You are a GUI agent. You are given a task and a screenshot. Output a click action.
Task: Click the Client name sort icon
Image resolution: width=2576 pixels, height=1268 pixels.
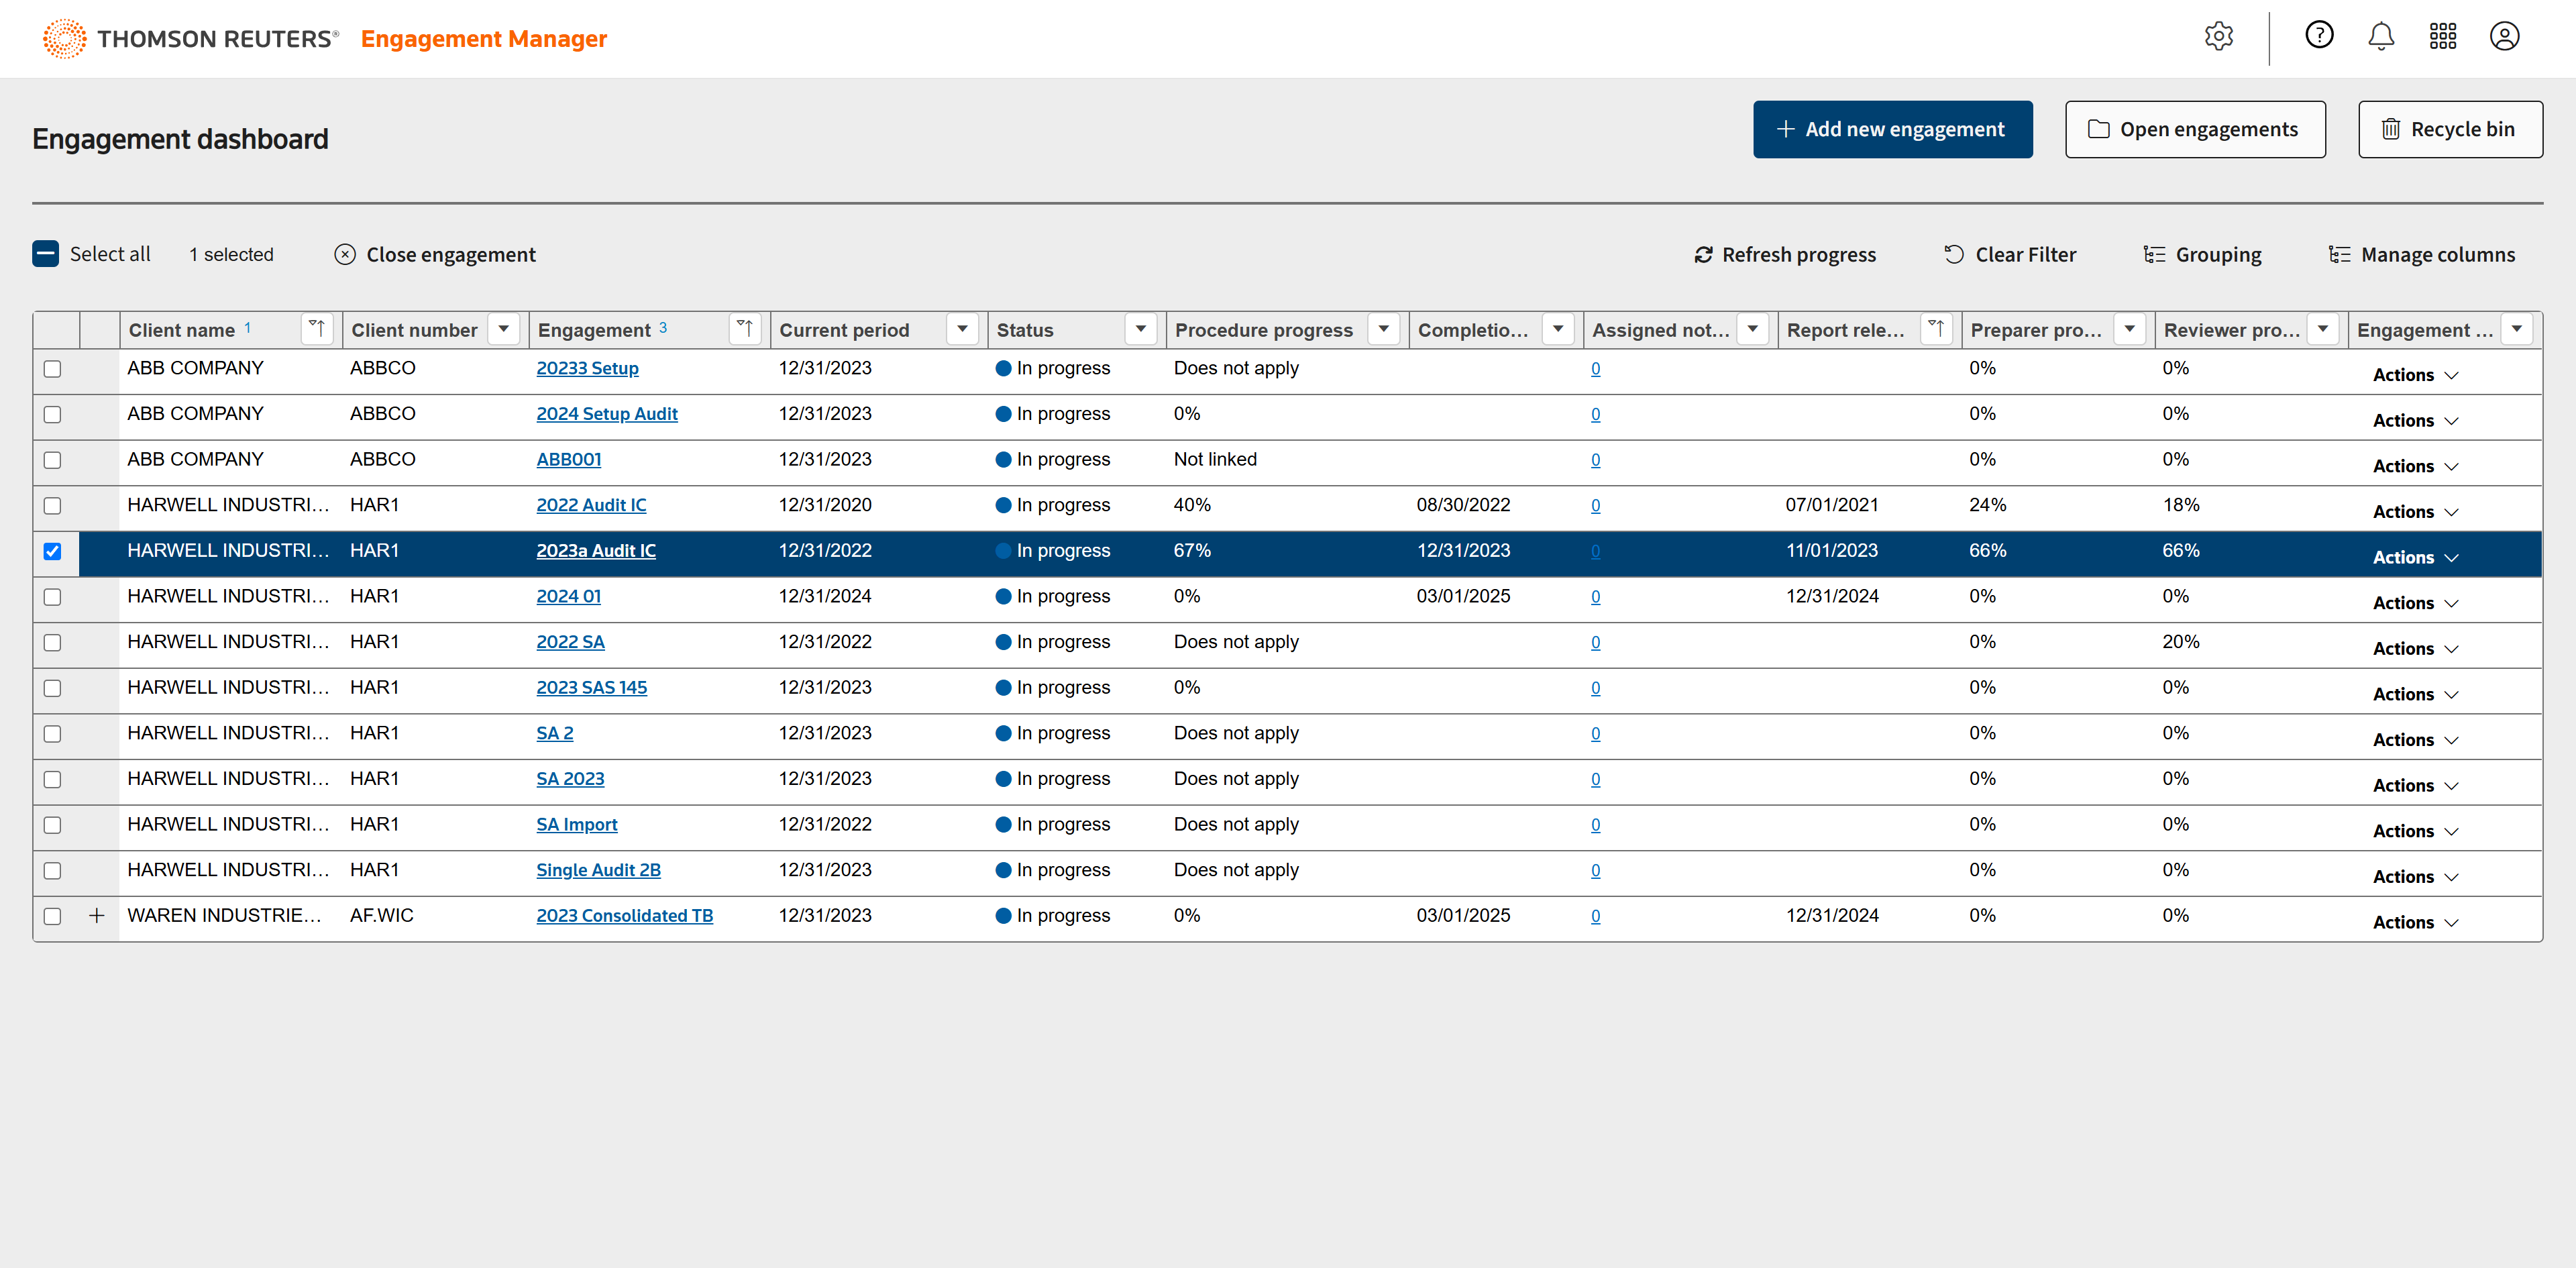(x=317, y=329)
